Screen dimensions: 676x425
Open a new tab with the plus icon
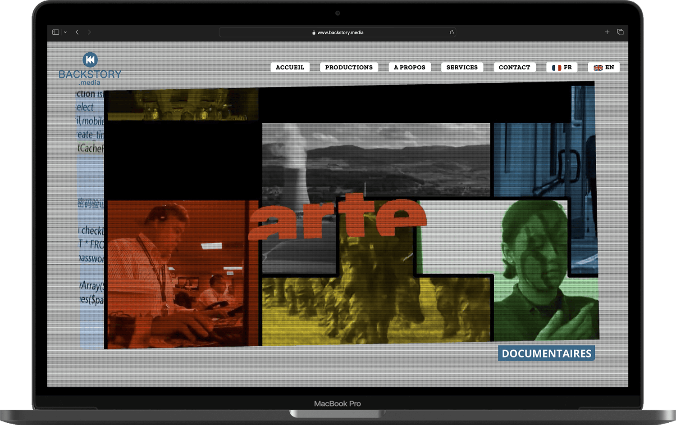[607, 32]
